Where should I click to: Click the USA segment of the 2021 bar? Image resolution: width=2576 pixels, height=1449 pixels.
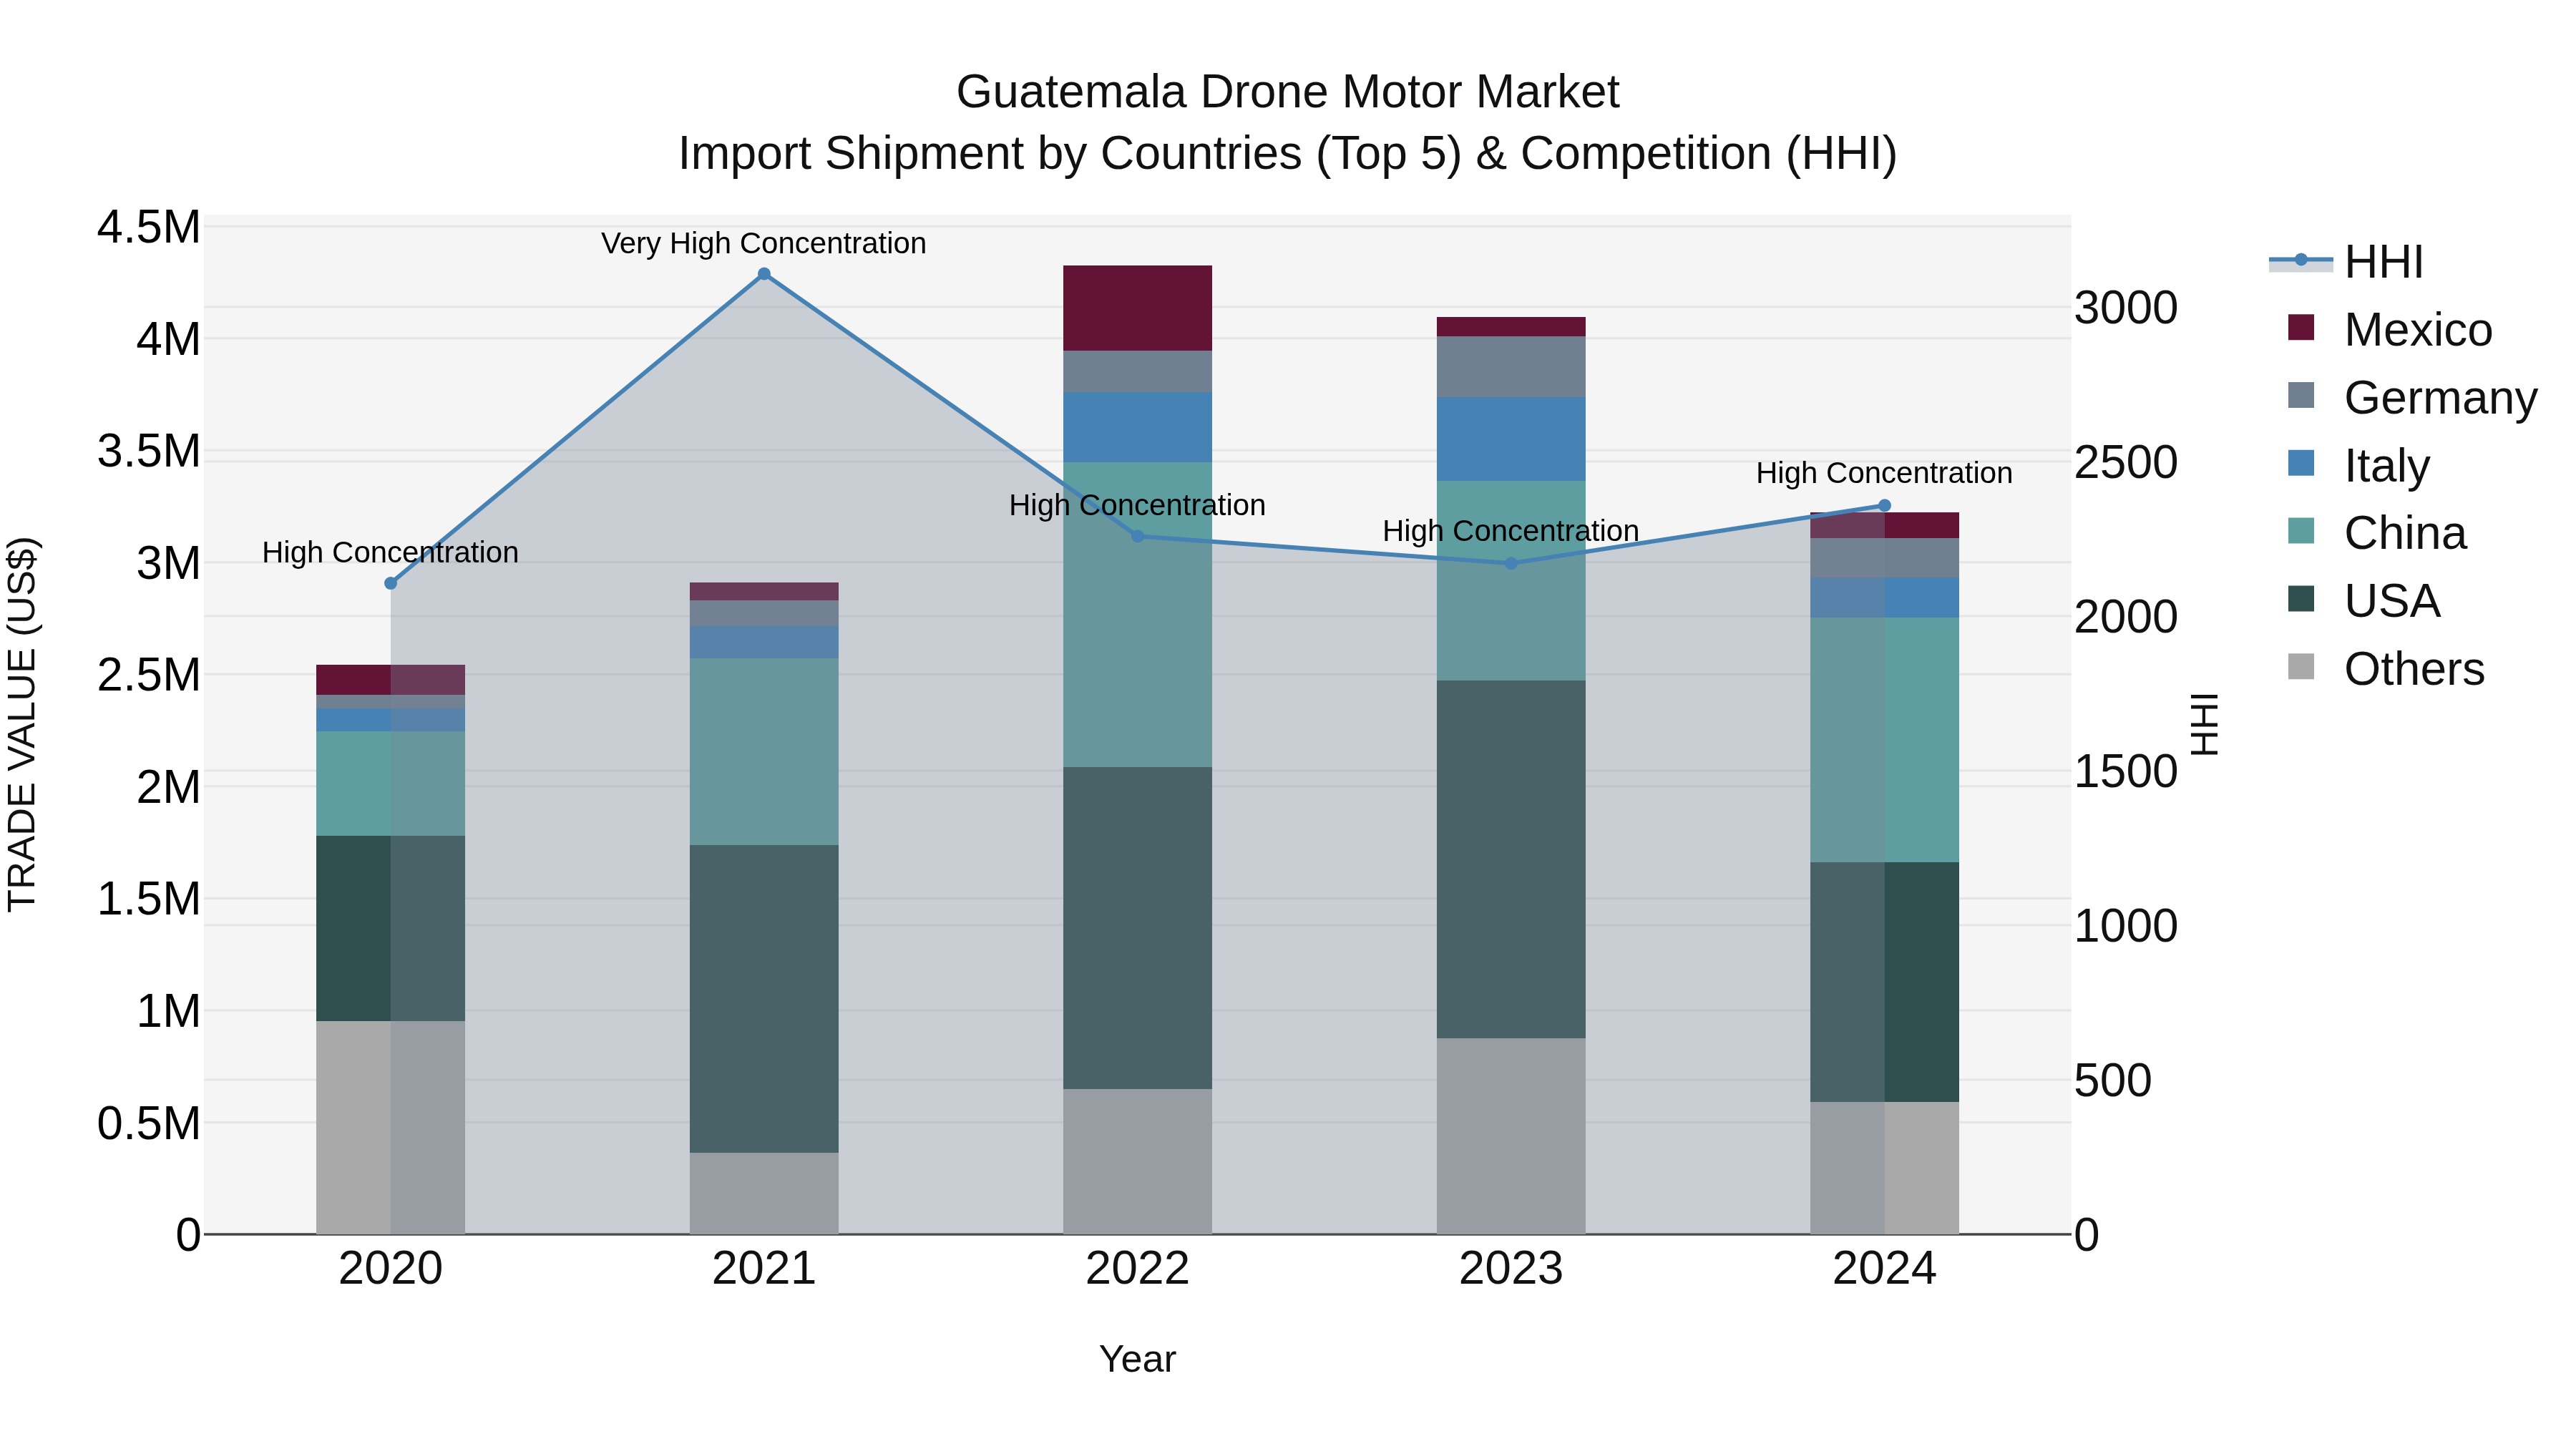click(x=764, y=999)
